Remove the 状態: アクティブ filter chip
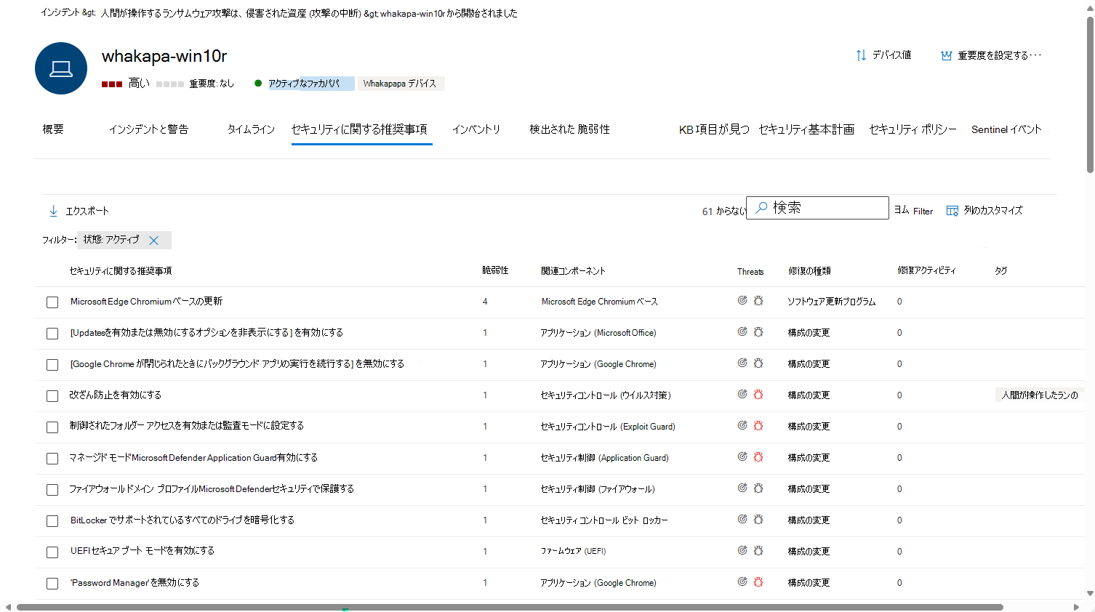The image size is (1095, 612). [x=153, y=241]
